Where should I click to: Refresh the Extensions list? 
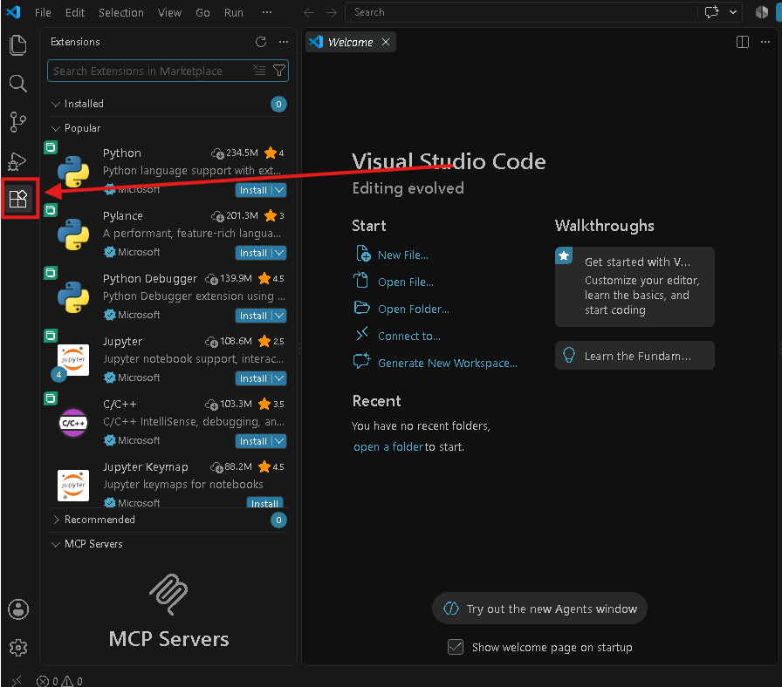click(x=261, y=42)
